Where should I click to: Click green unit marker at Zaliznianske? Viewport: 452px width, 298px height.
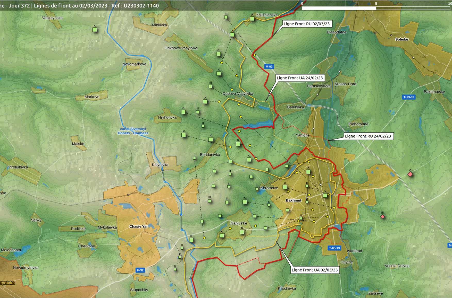252,19
